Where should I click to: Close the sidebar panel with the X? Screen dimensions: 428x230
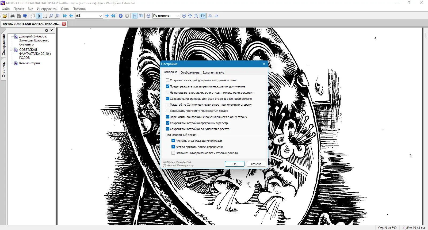[52, 30]
